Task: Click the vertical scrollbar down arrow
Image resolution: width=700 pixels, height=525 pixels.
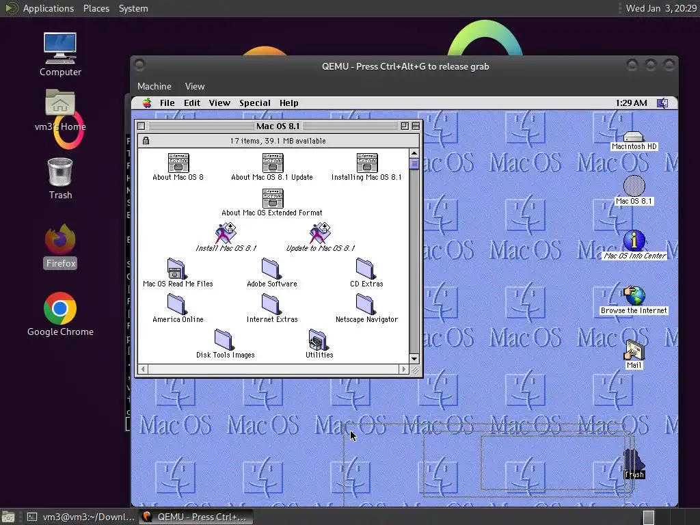Action: coord(414,358)
